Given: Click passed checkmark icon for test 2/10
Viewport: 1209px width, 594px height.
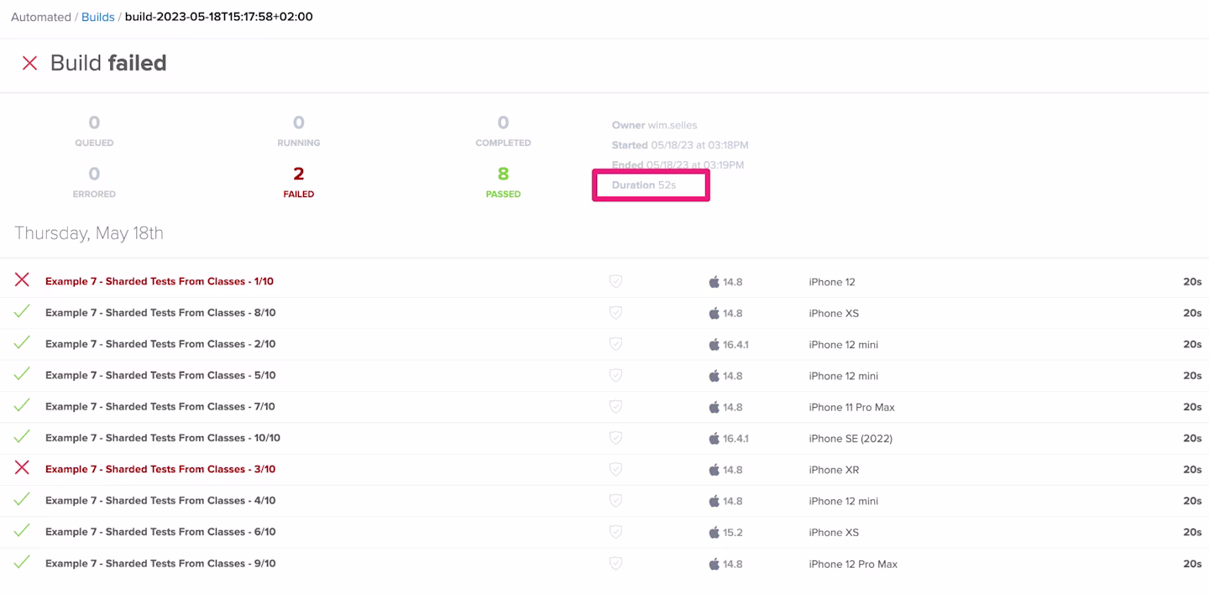Looking at the screenshot, I should click(22, 342).
